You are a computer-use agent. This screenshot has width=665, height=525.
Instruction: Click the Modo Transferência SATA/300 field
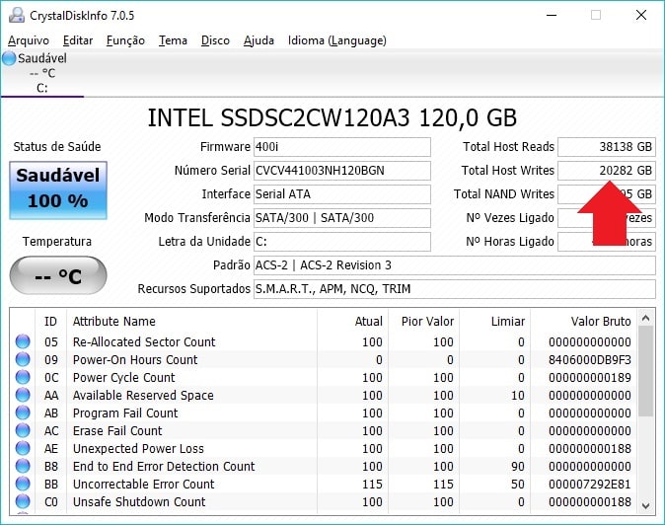(x=342, y=218)
